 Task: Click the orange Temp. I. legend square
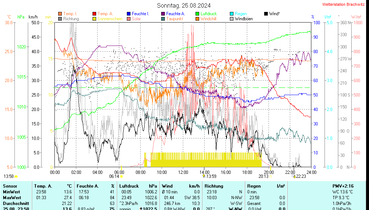(60, 14)
